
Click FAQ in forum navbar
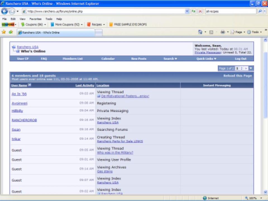(44, 59)
